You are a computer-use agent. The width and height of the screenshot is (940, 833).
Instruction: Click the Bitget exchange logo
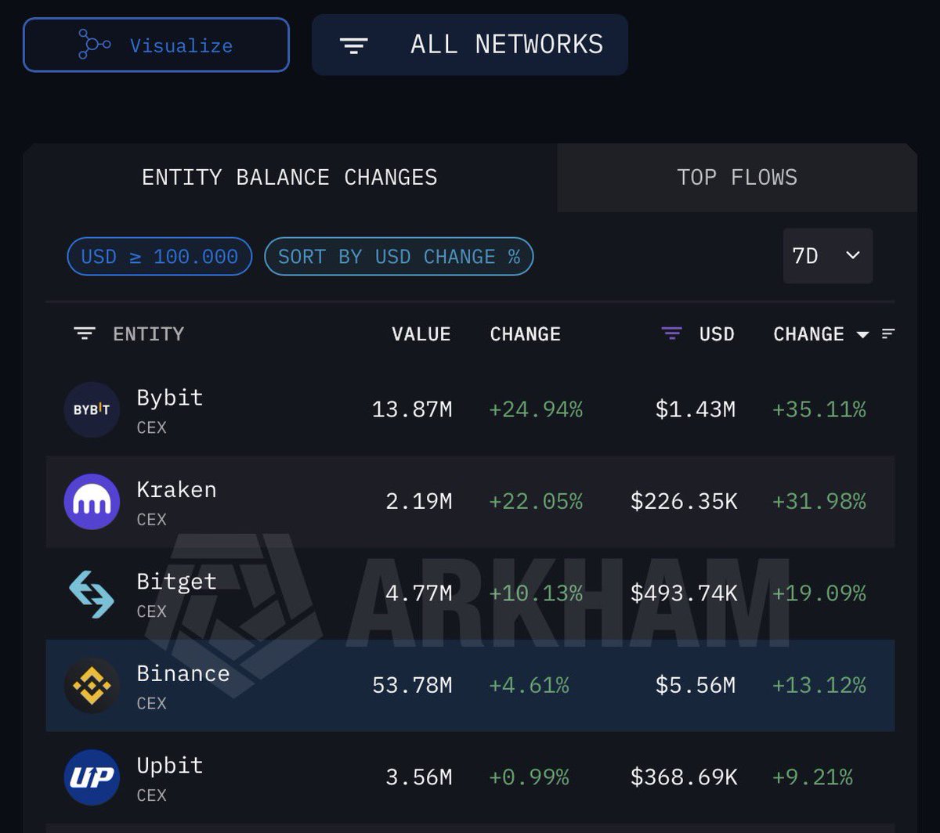tap(92, 594)
